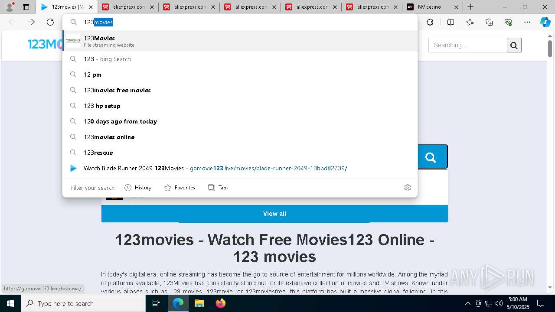This screenshot has width=555, height=312.
Task: Select '123movies free movies' suggestion
Action: click(240, 90)
